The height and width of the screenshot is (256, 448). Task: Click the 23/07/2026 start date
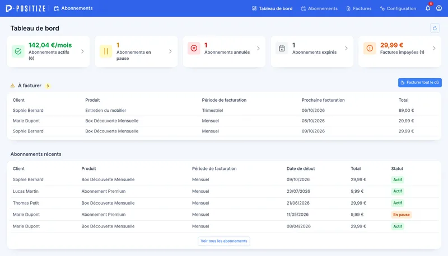coord(298,191)
